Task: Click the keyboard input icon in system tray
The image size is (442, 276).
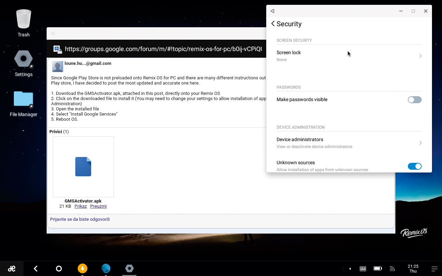Action: pos(363,268)
